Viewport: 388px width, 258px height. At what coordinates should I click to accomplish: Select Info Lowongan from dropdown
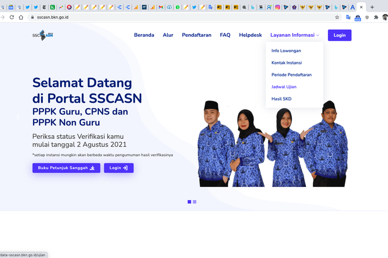[x=286, y=51]
